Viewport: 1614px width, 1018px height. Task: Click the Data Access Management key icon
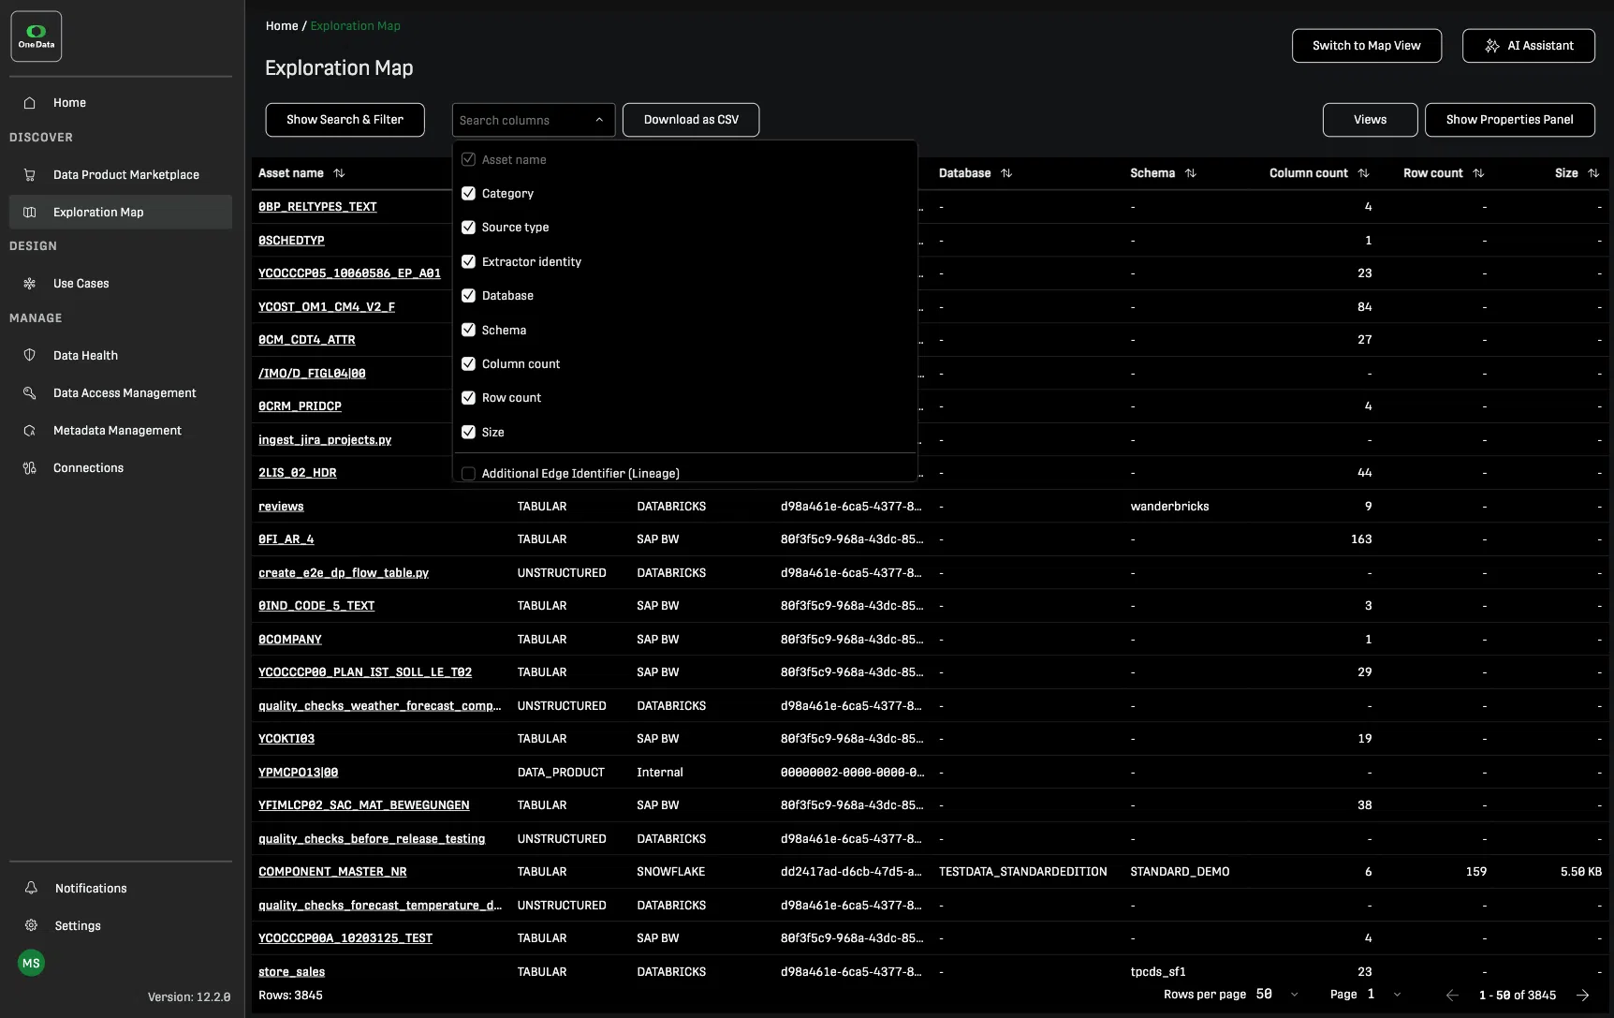[x=30, y=393]
